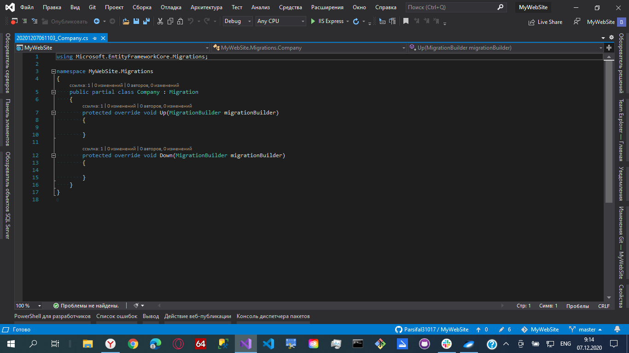Click the Open File folder icon

pos(126,21)
